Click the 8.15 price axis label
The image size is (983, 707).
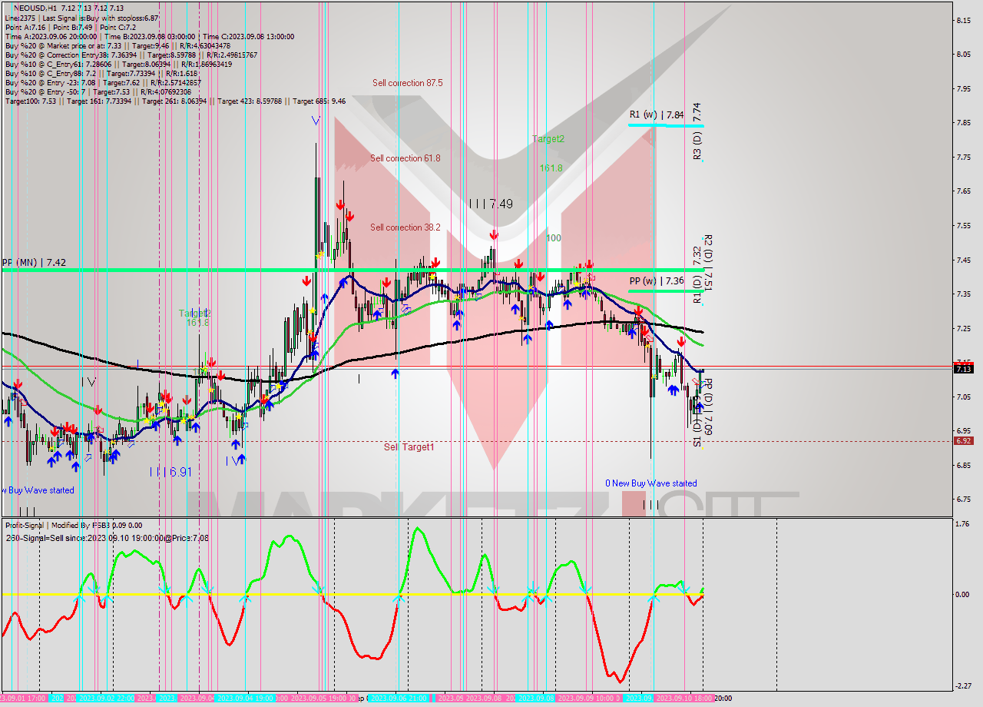click(964, 20)
